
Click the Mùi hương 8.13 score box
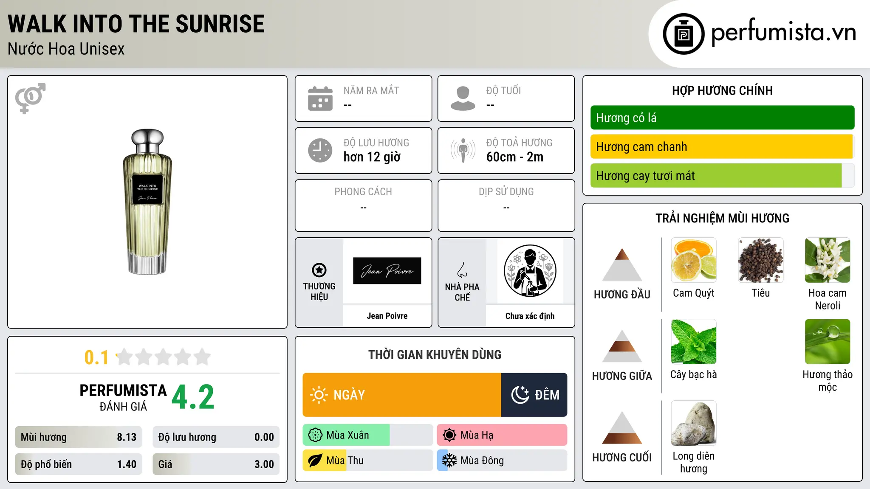pyautogui.click(x=79, y=437)
